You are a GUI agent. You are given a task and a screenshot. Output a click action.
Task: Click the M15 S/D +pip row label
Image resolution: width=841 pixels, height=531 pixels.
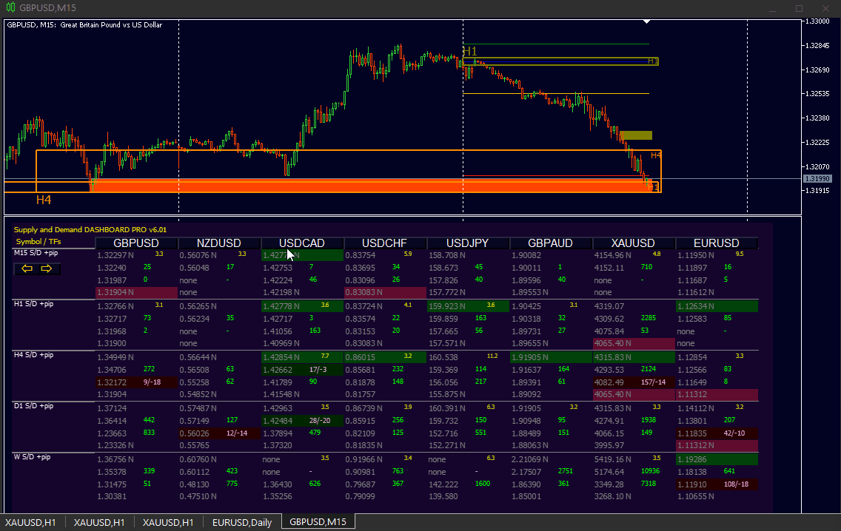coord(36,253)
